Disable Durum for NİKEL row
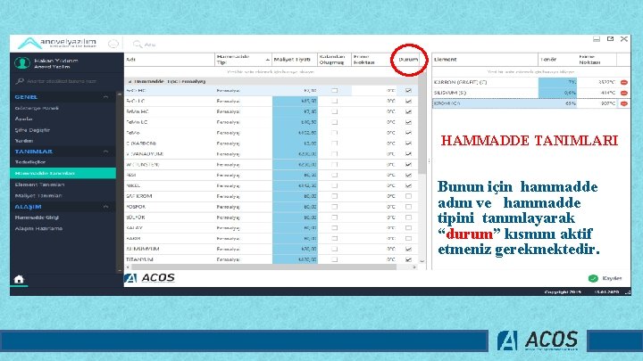Viewport: 643px width, 361px height. 408,185
